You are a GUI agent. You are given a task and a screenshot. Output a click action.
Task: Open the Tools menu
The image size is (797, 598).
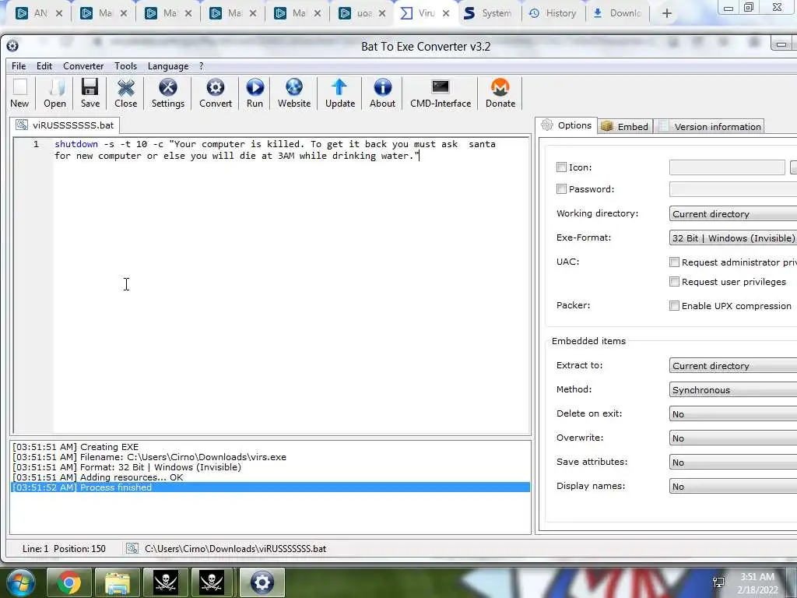click(125, 66)
